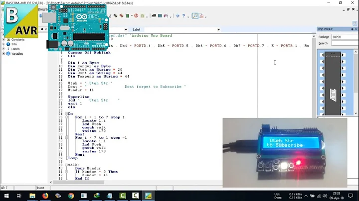359x201 pixels.
Task: Click the 'Mundur = 41' code line 17
Action: coord(81,90)
